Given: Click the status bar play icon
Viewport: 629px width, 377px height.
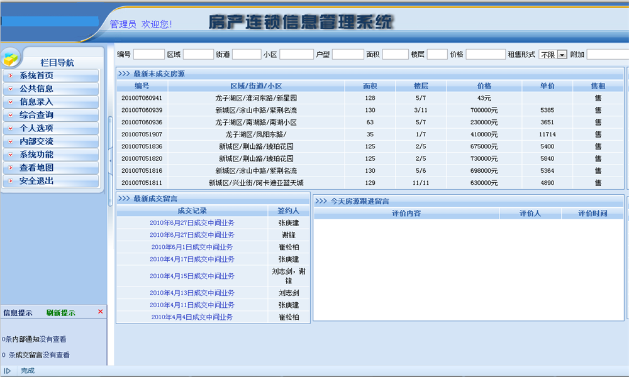Looking at the screenshot, I should (7, 371).
